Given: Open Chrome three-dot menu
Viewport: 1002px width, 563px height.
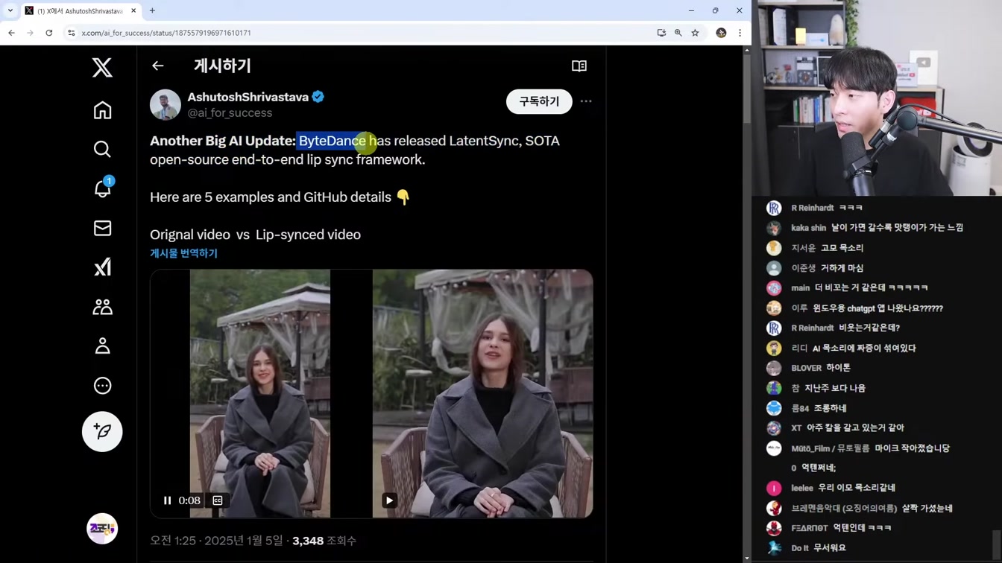Looking at the screenshot, I should pos(740,33).
